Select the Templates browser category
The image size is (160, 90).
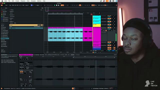[x=5, y=46]
